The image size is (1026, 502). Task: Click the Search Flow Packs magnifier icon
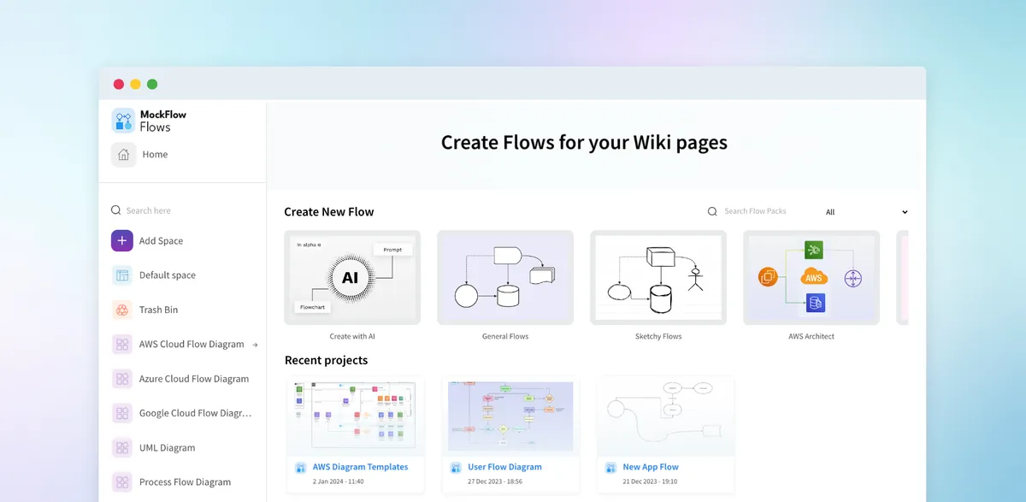point(713,212)
